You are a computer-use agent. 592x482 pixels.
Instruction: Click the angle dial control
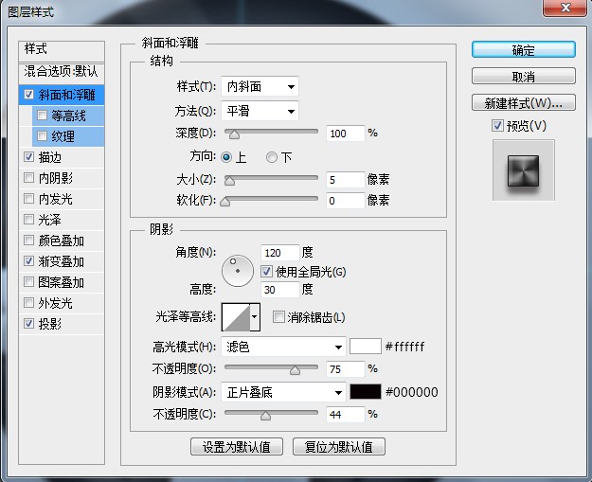238,271
